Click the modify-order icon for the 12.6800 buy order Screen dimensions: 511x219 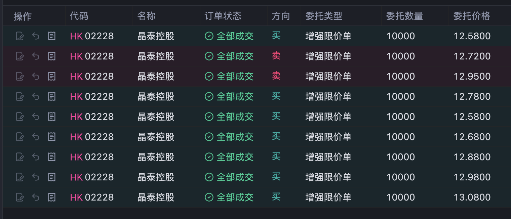pyautogui.click(x=20, y=137)
